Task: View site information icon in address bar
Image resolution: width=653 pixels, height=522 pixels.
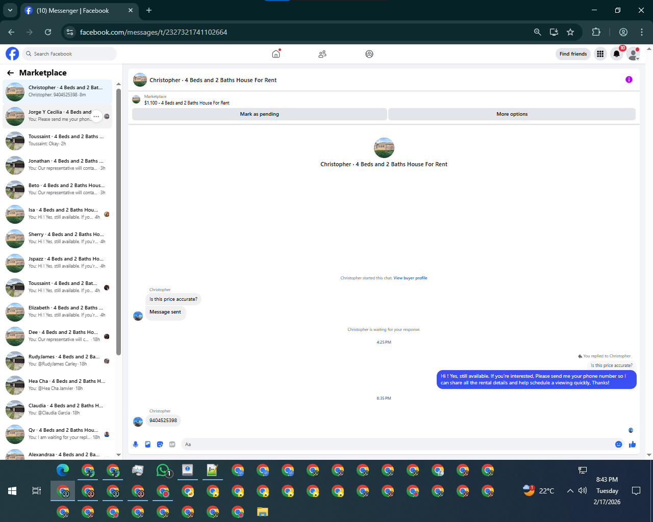Action: click(x=70, y=32)
